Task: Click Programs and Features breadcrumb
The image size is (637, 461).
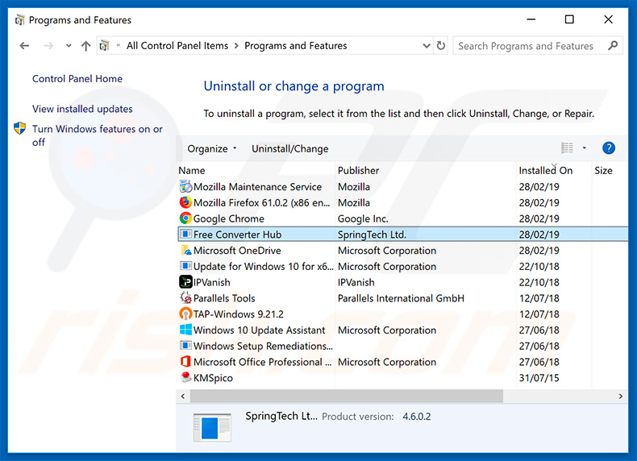Action: click(x=295, y=45)
